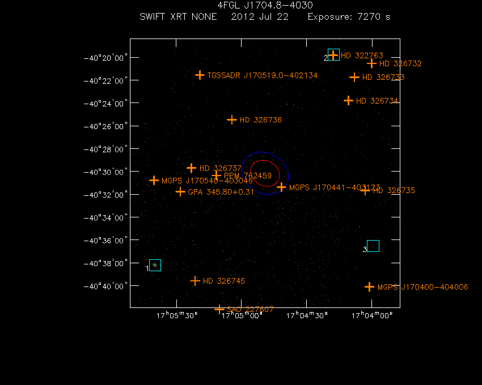
Task: Click cyan source box numbered 2
Action: tap(333, 55)
